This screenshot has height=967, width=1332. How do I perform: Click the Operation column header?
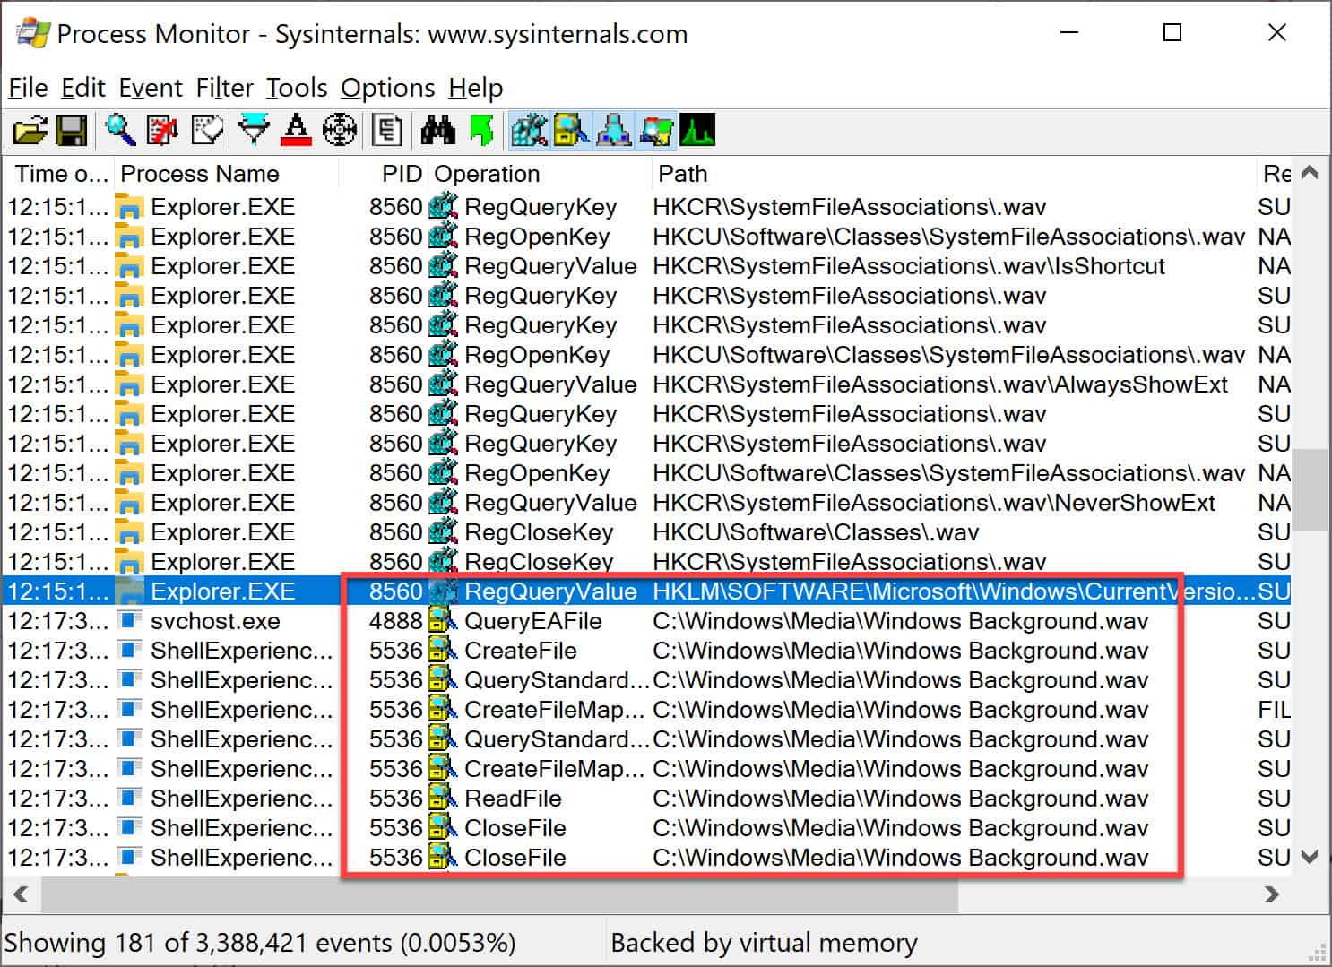[x=539, y=174]
